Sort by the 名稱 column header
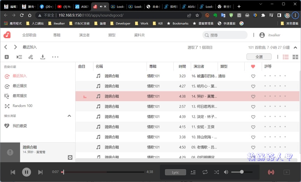The height and width of the screenshot is (182, 301). point(99,66)
